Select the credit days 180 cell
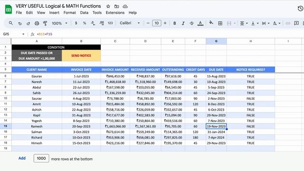 [195, 137]
